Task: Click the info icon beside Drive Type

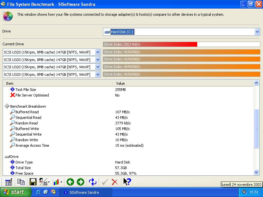Action: pos(12,162)
